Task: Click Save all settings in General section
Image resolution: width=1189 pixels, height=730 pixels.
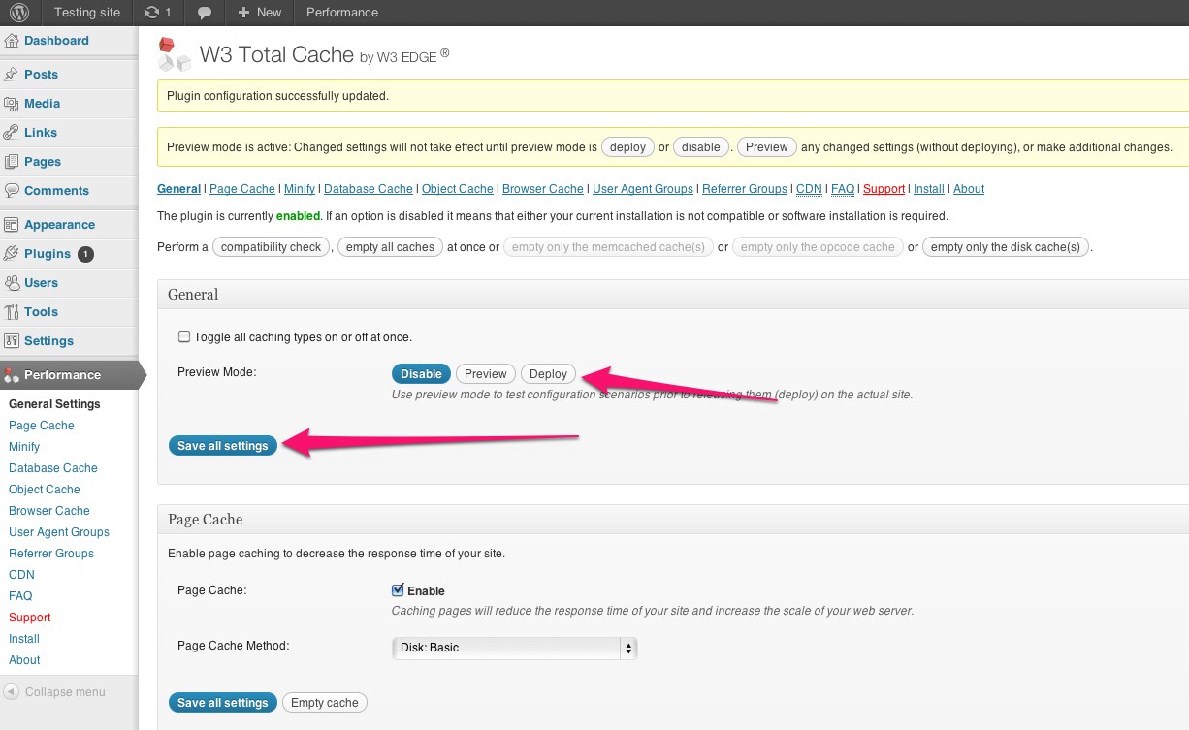Action: tap(223, 446)
